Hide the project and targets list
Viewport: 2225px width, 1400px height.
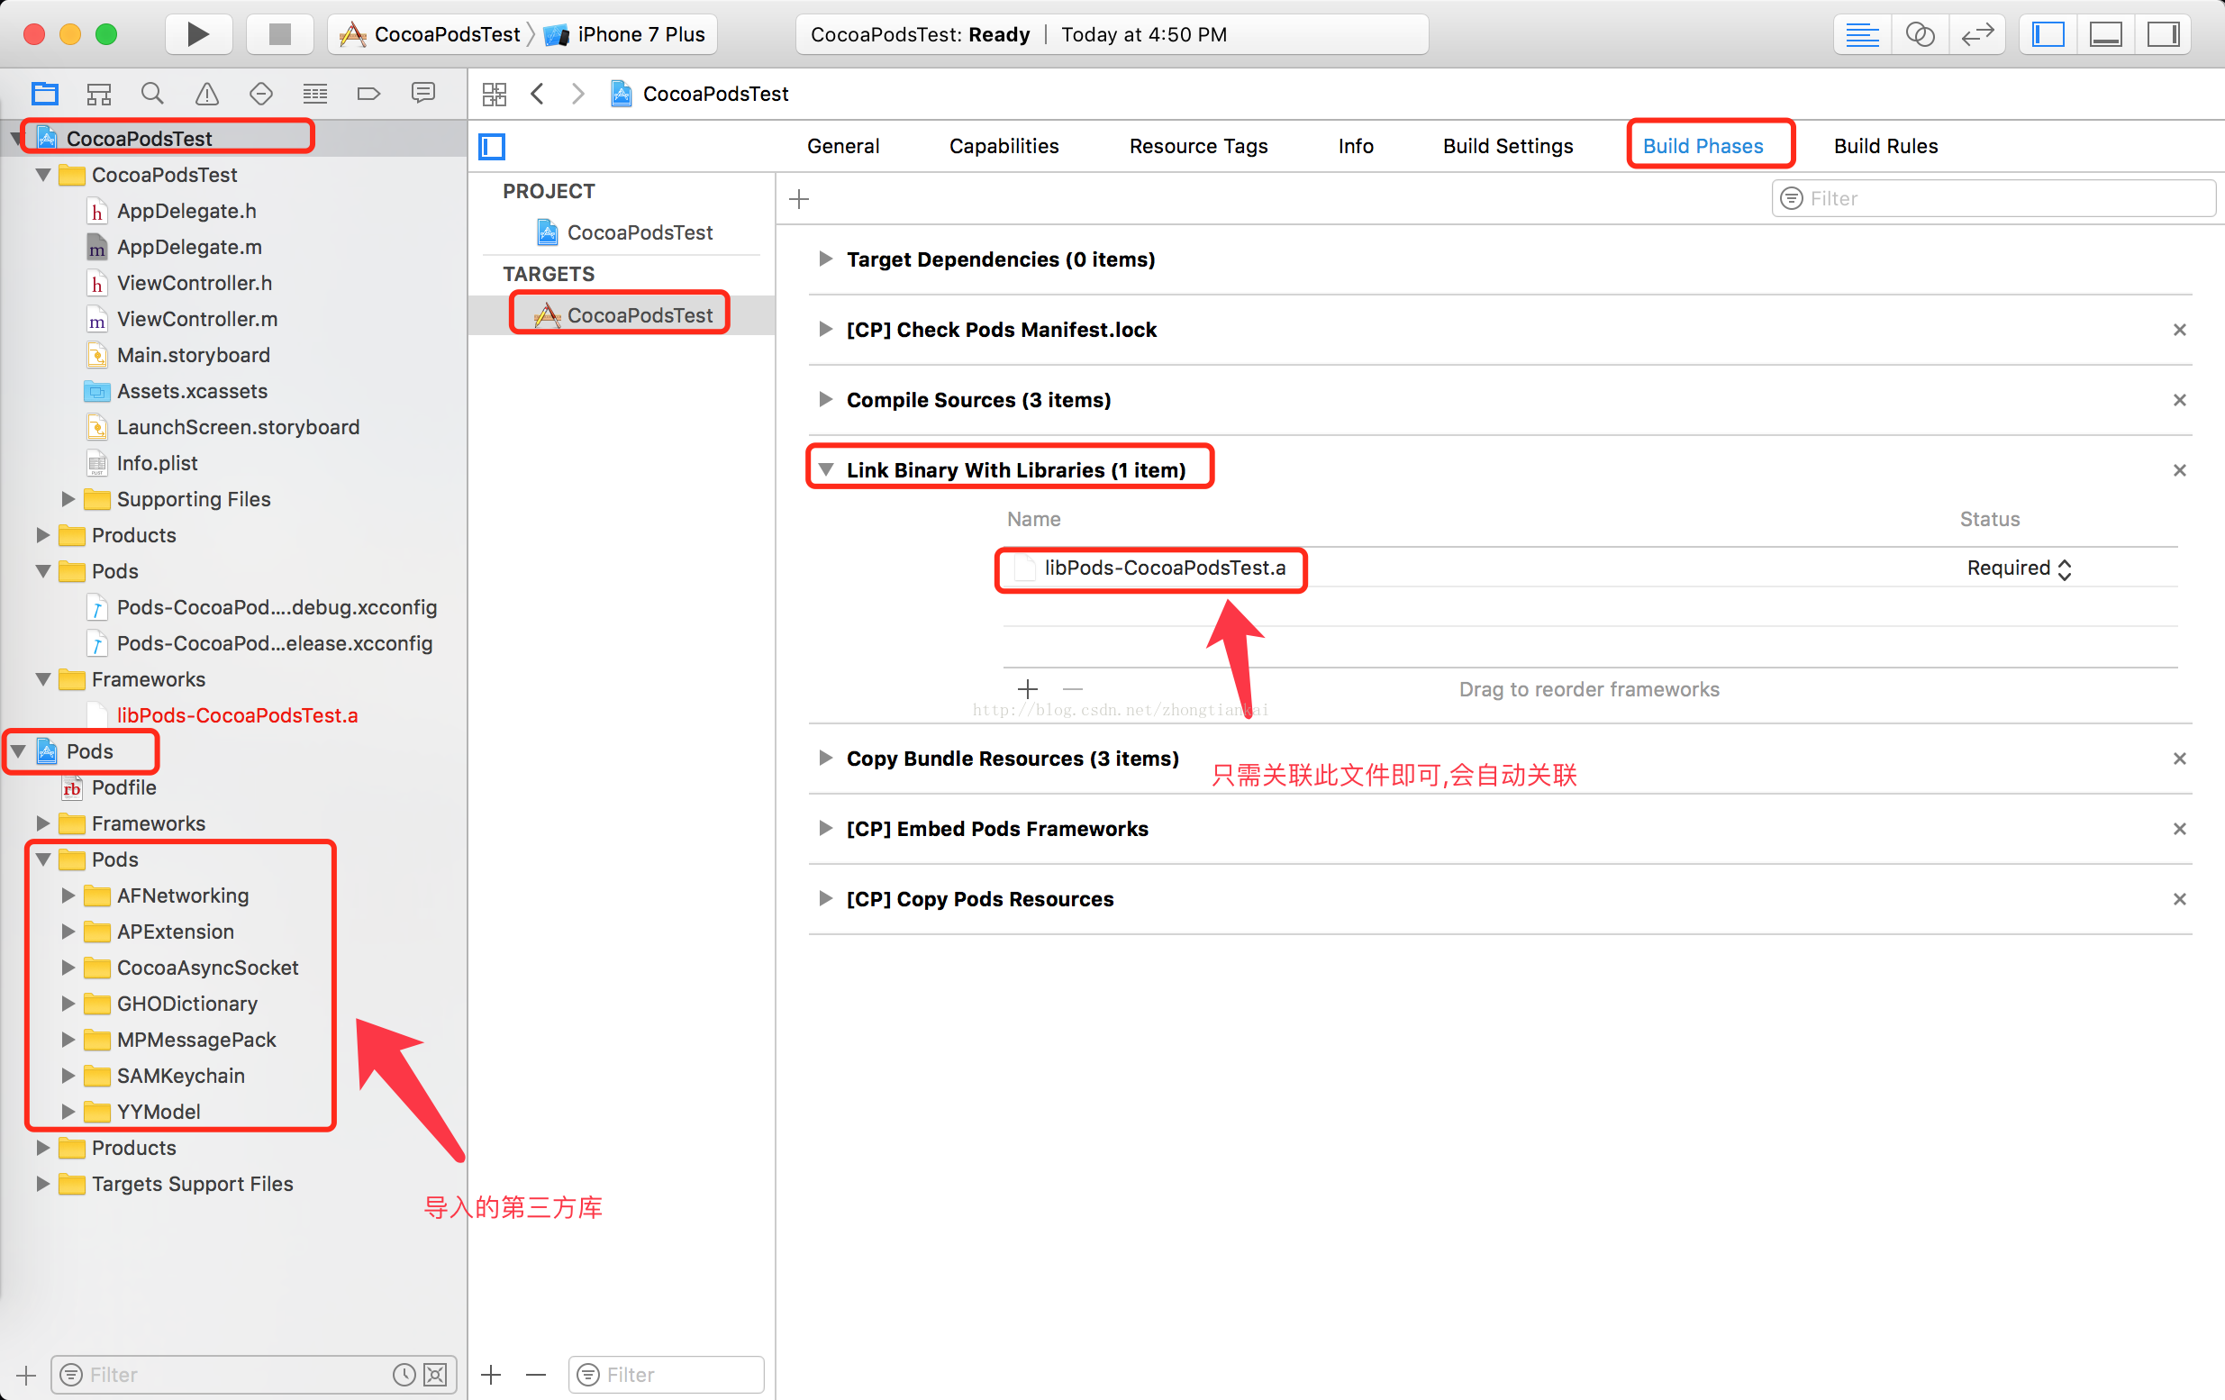click(492, 146)
